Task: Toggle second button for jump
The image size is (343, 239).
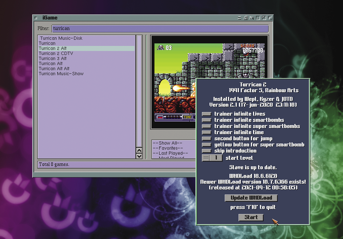Action: [x=206, y=138]
